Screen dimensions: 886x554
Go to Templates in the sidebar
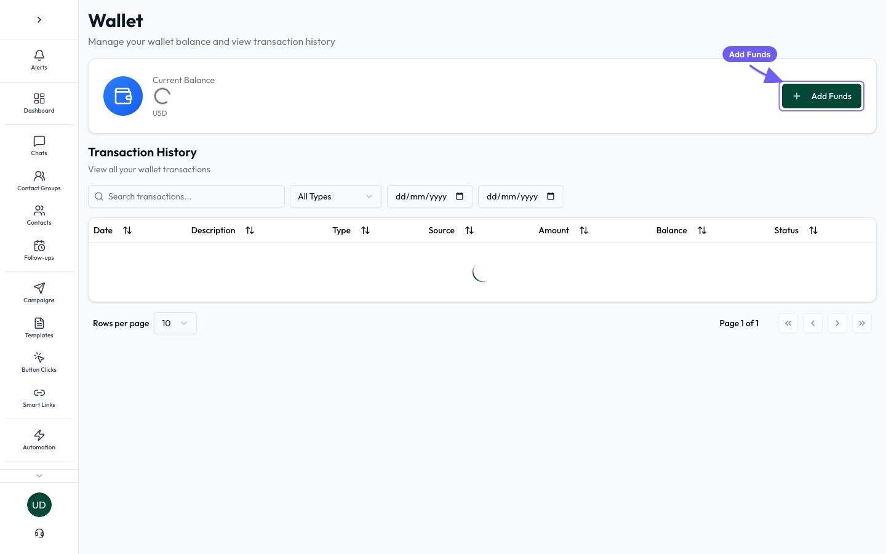coord(39,328)
